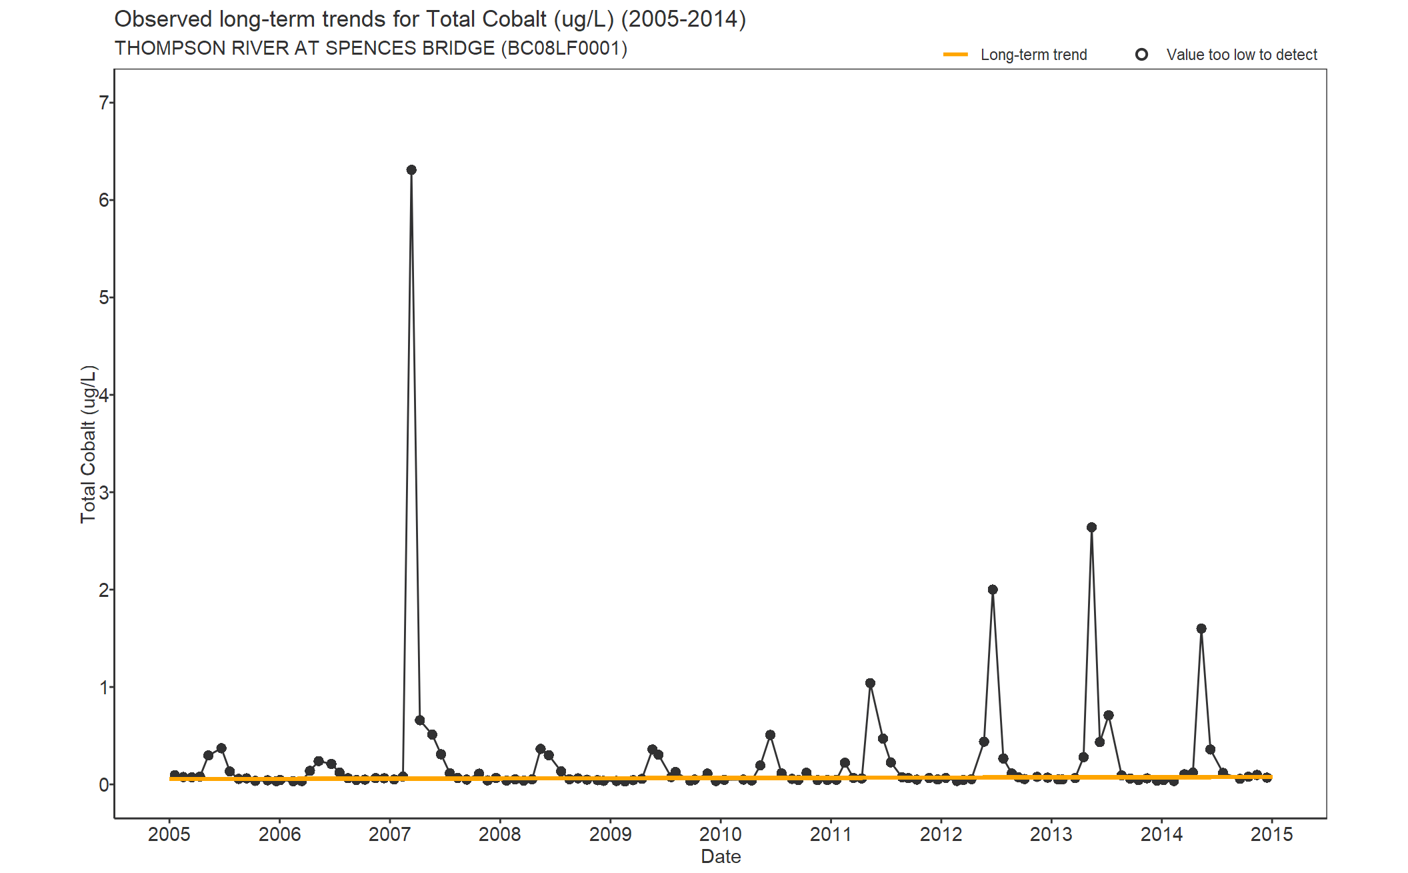Image resolution: width=1408 pixels, height=873 pixels.
Task: Click the 2014 peak data point near 1.6
Action: click(x=1201, y=629)
